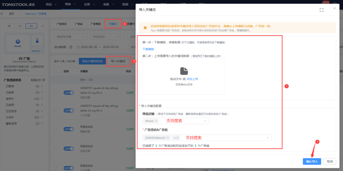
Task: Open the store filter dropdown showing WLtest
Action: (x=176, y=121)
